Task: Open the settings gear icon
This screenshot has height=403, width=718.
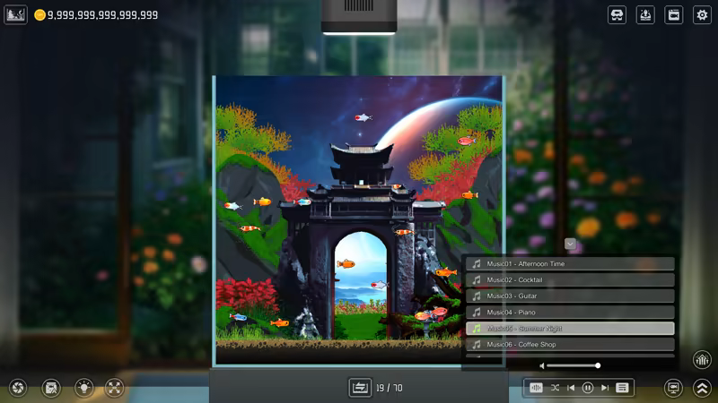Action: pyautogui.click(x=702, y=15)
